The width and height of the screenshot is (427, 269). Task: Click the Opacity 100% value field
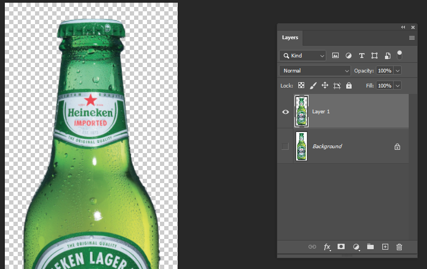pyautogui.click(x=384, y=70)
